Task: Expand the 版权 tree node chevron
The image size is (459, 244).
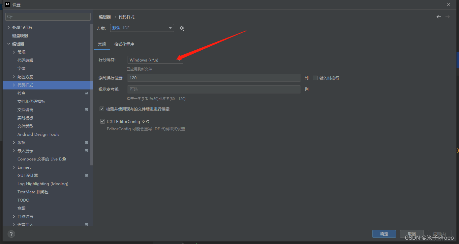Action: tap(14, 142)
